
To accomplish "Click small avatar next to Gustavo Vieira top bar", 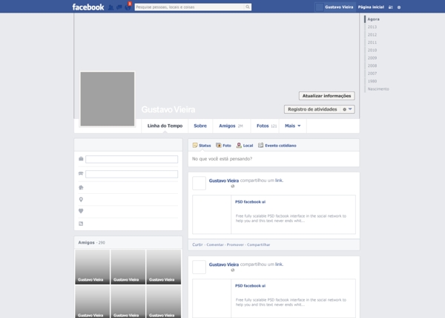I will pyautogui.click(x=319, y=7).
